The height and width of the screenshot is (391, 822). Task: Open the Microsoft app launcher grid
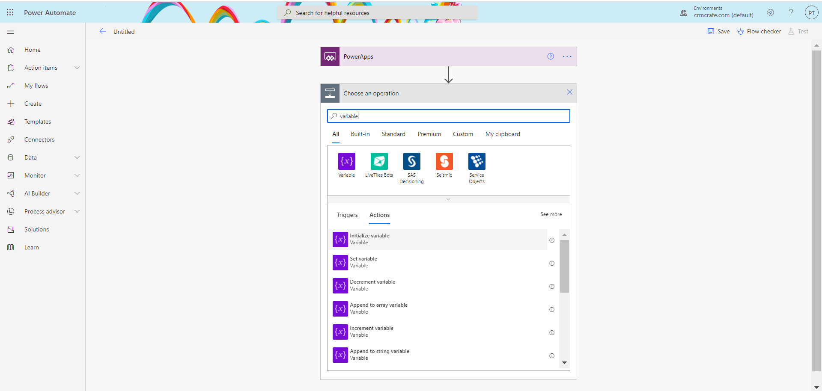10,12
